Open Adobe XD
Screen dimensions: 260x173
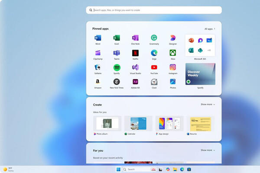click(135, 82)
